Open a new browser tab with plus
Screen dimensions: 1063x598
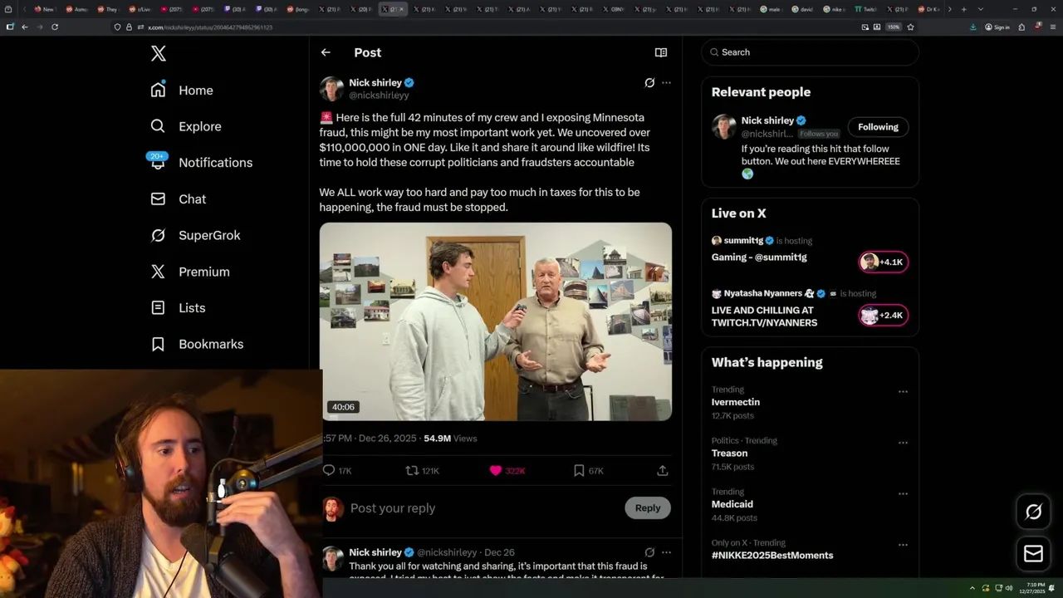[x=963, y=9]
